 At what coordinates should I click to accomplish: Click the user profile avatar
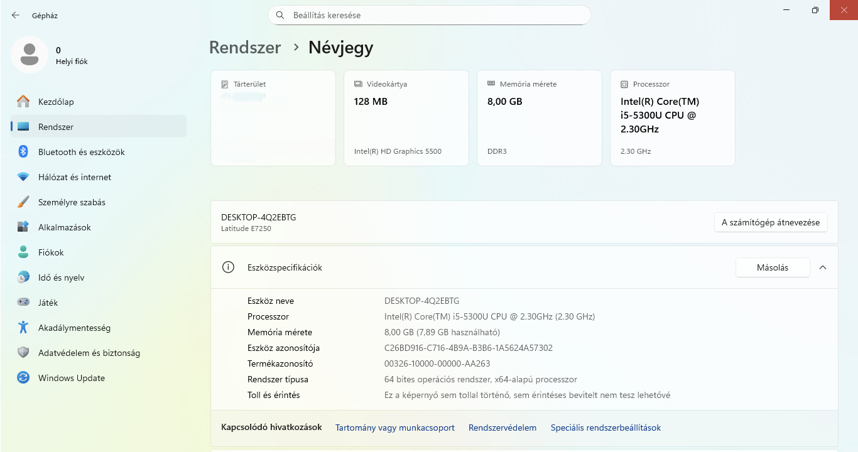click(29, 55)
